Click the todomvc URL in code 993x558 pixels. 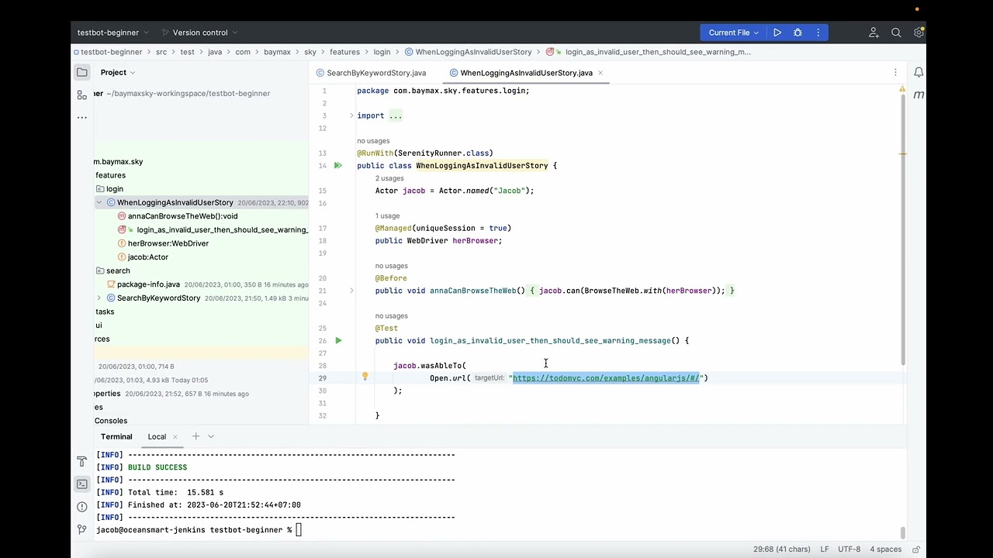606,378
